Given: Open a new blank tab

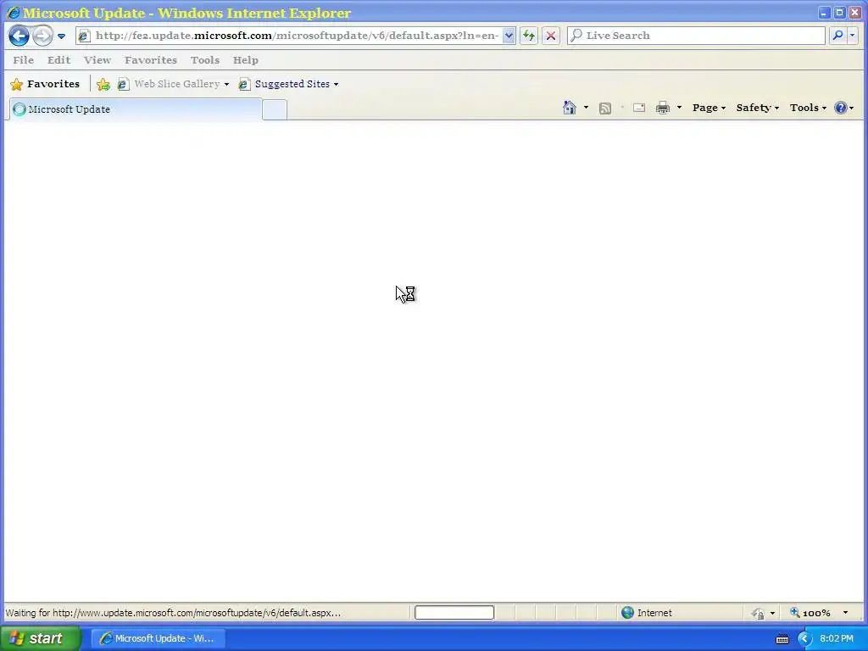Looking at the screenshot, I should tap(275, 109).
